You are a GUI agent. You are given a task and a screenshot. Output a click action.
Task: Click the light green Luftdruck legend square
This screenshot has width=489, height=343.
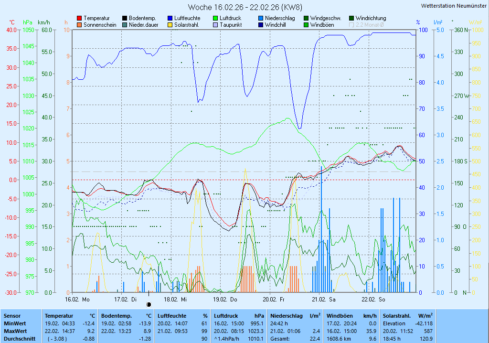[x=215, y=18]
